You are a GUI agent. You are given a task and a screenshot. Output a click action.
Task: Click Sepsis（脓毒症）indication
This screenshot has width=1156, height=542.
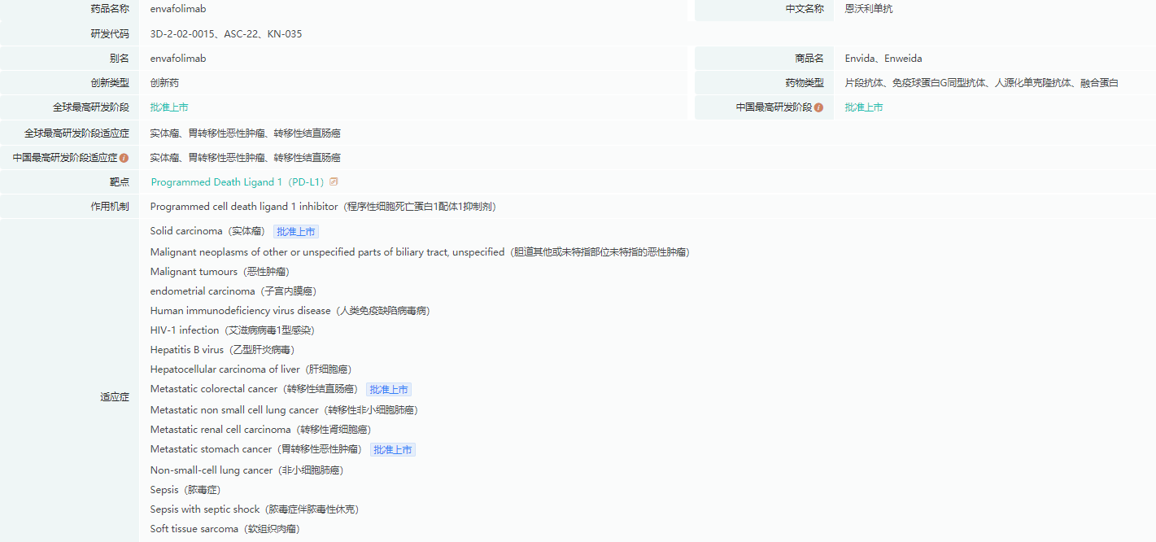point(185,490)
